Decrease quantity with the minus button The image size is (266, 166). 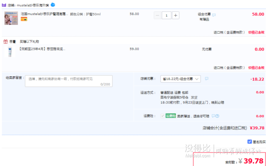click(x=157, y=15)
